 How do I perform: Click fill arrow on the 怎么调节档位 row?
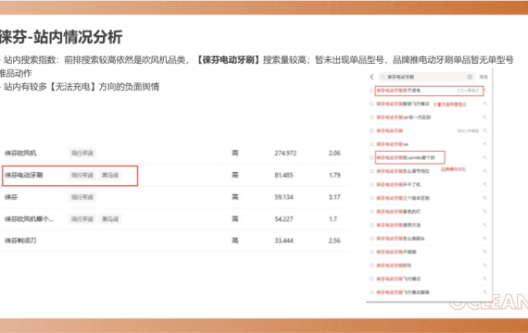pos(484,171)
